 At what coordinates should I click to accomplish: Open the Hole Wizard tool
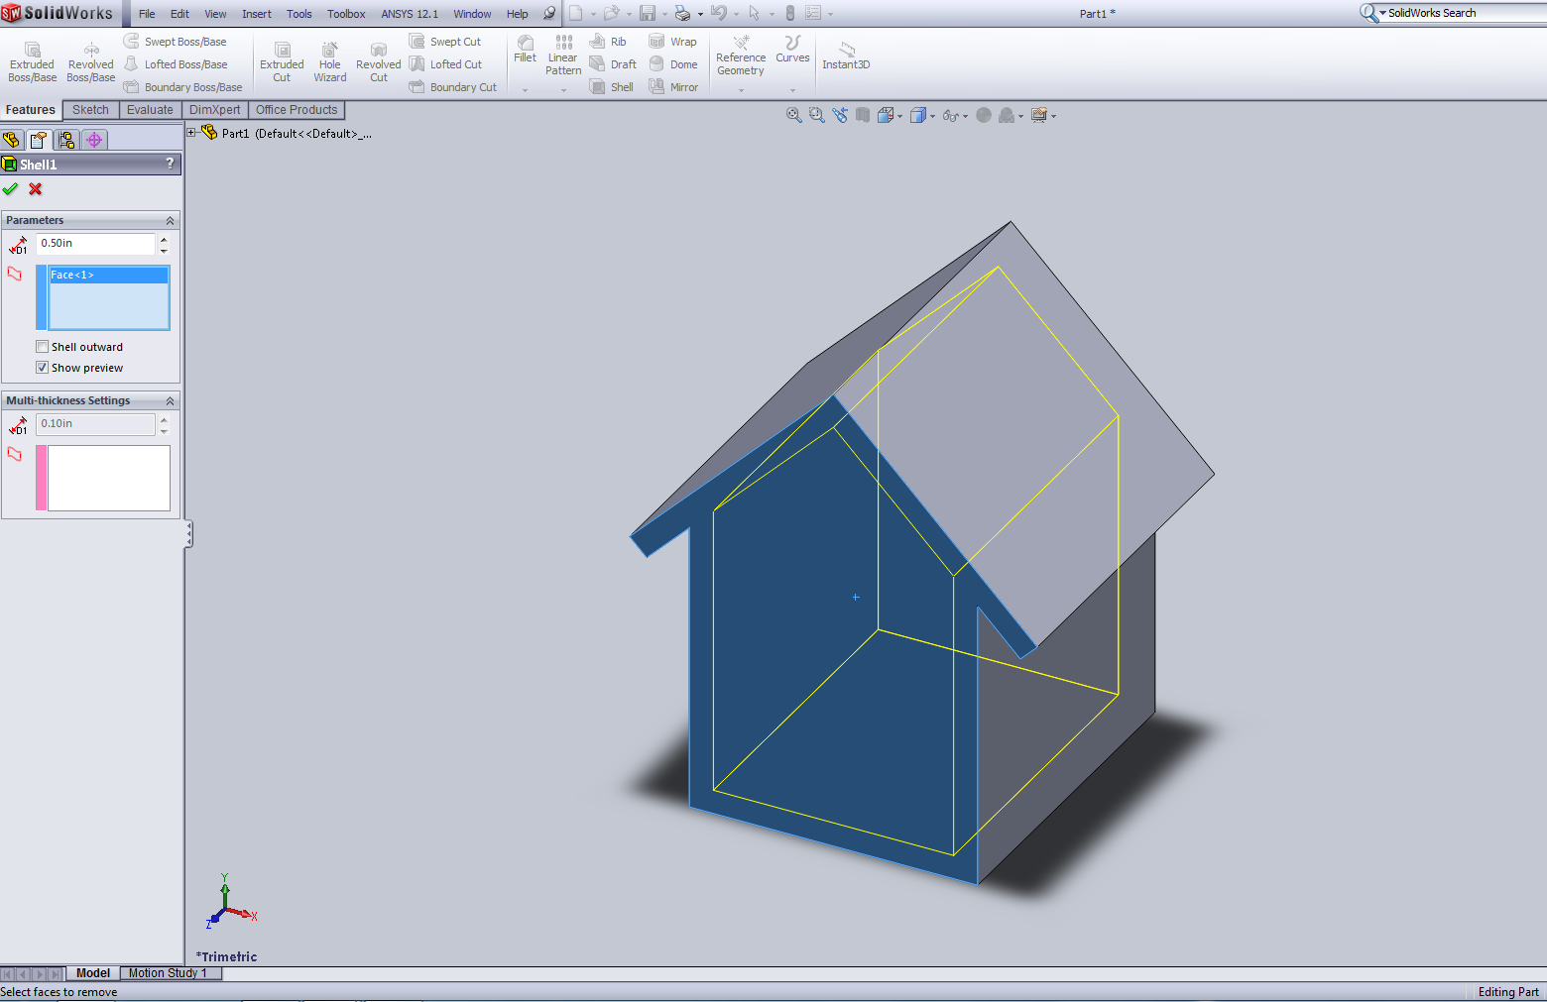pyautogui.click(x=329, y=59)
